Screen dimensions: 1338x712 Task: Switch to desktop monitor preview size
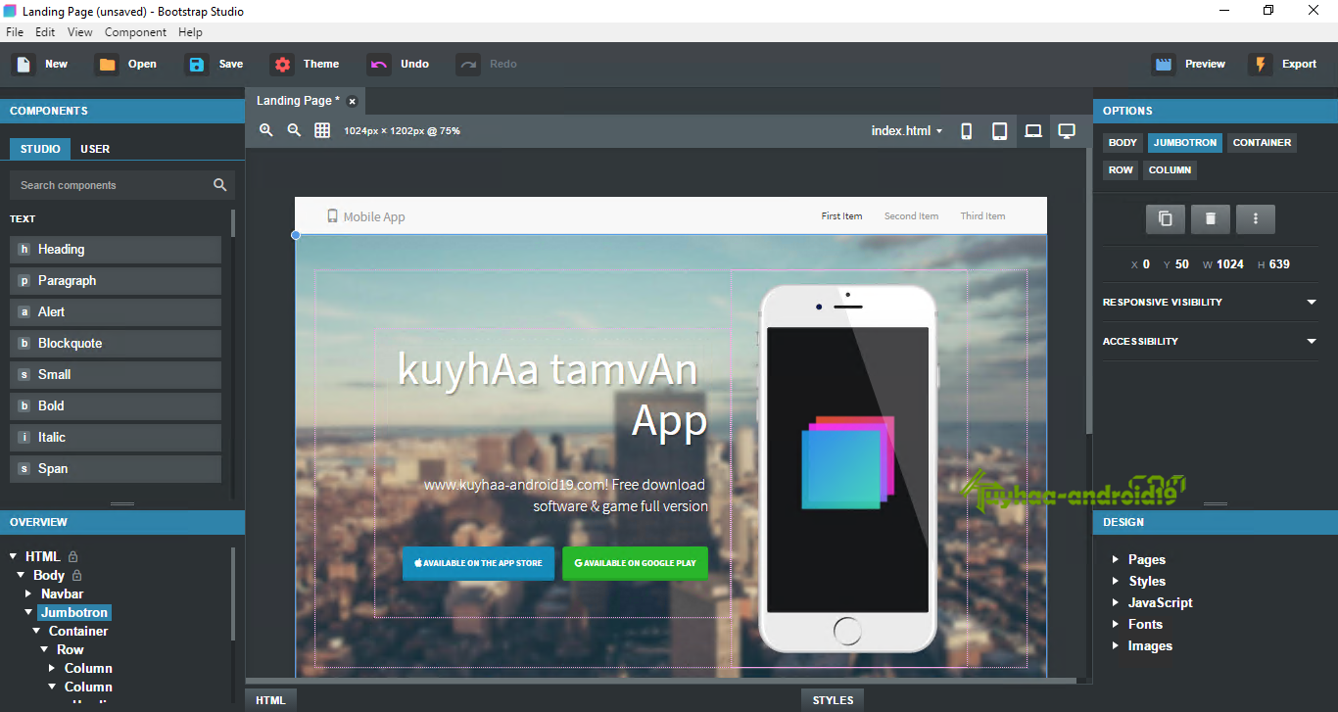pyautogui.click(x=1068, y=131)
